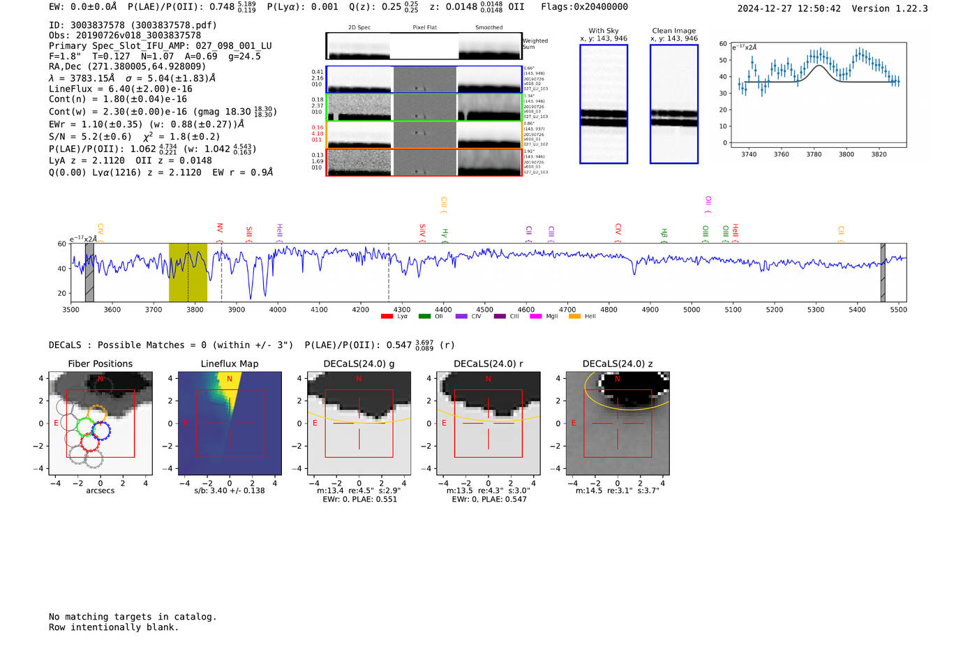This screenshot has height=665, width=977.
Task: Click the blue dashed fiber circle
Action: coord(100,430)
